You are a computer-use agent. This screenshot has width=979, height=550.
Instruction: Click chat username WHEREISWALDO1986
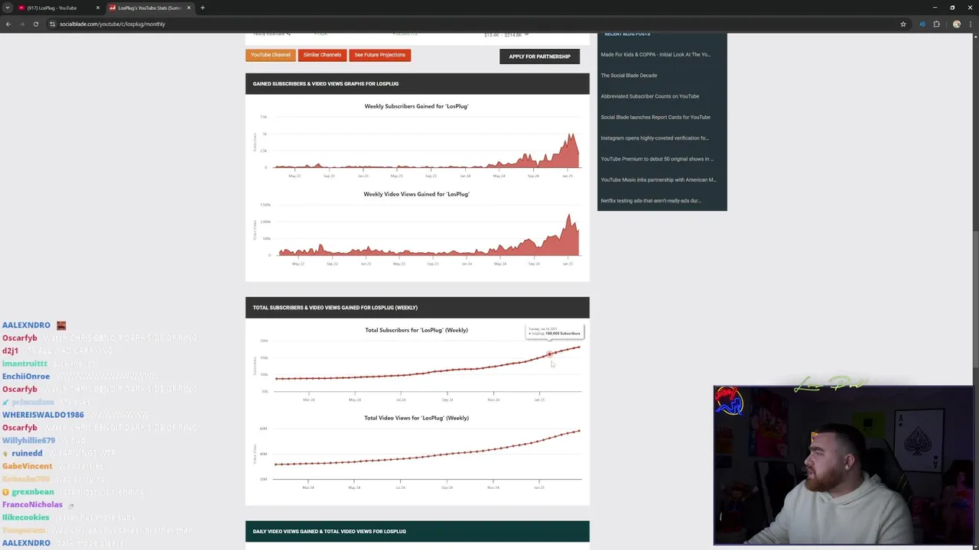43,415
